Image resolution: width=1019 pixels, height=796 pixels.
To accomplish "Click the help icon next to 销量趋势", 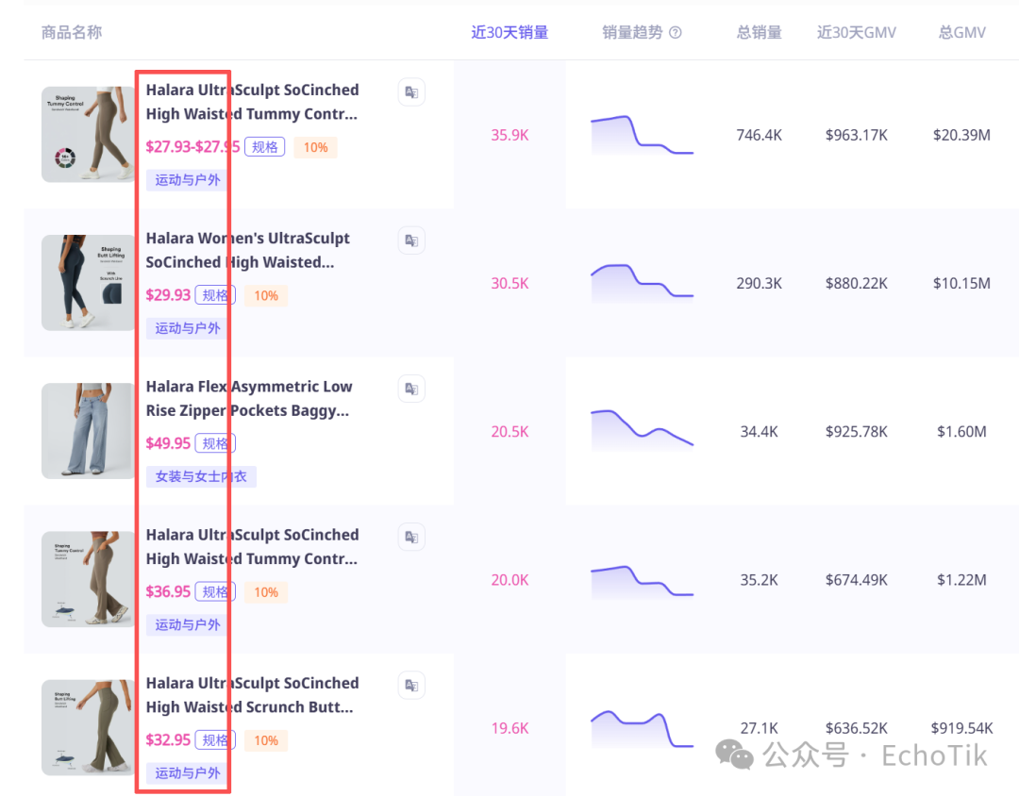I will [676, 33].
